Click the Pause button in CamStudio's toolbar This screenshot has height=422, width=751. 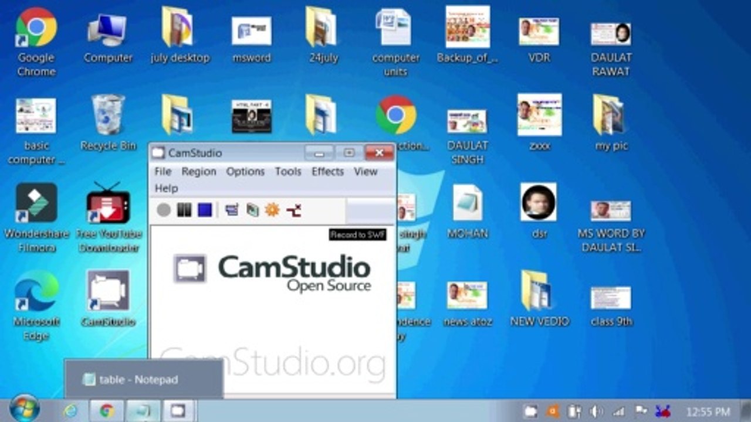pyautogui.click(x=184, y=210)
